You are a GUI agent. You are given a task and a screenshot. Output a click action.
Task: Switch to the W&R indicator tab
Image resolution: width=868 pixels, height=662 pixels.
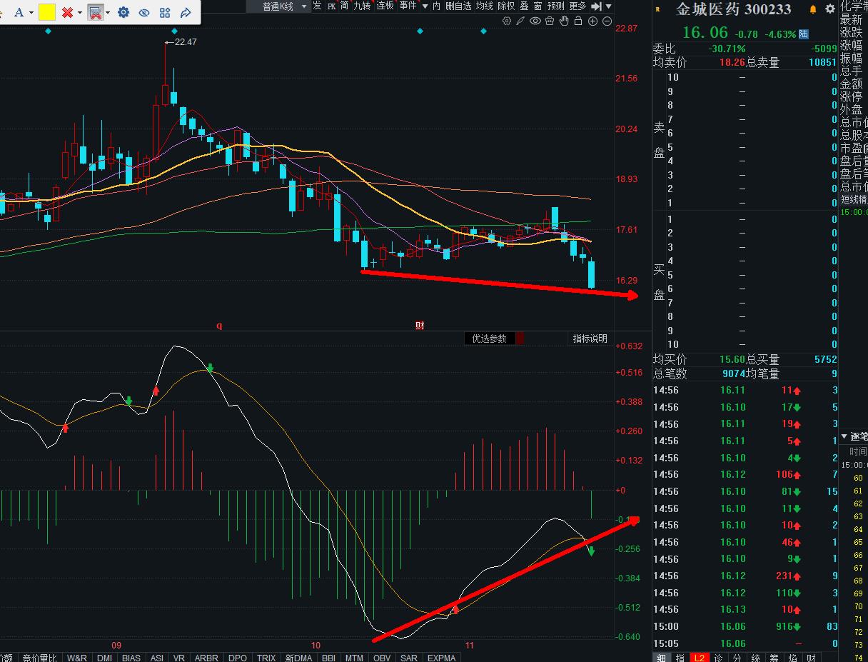pos(77,658)
